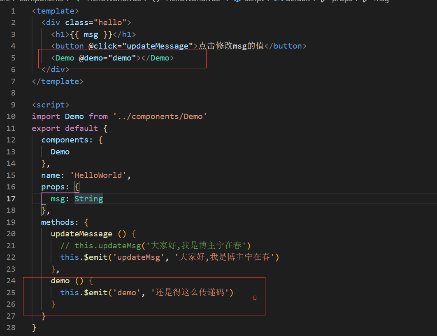
Task: Click the props: property on line 16
Action: coord(55,187)
